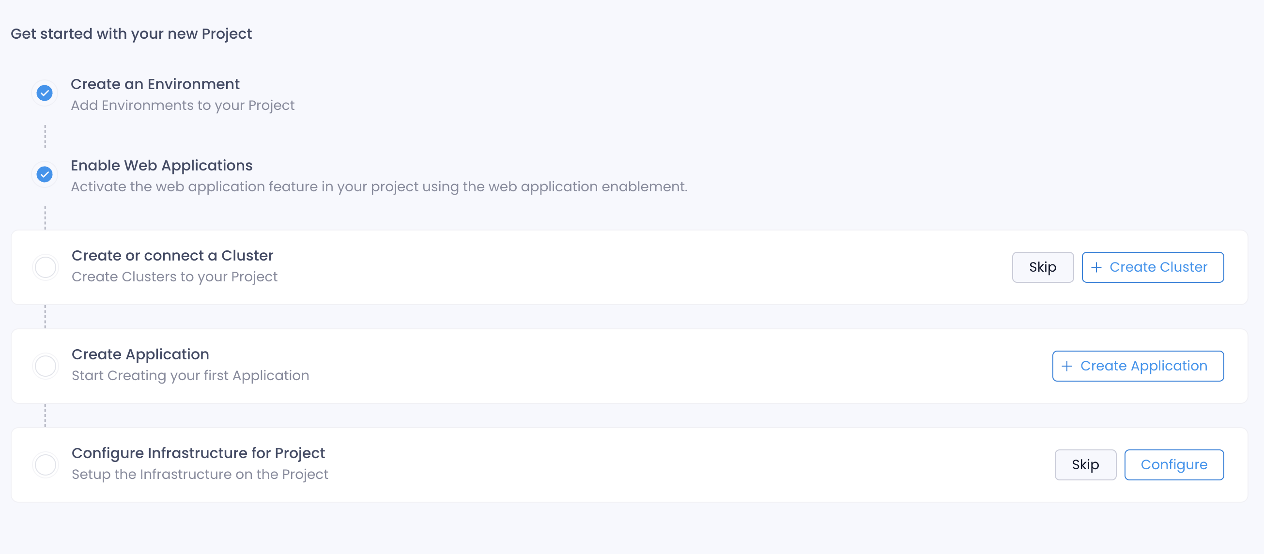Click the Create Cluster button
Screen dimensions: 1264x554
(1153, 267)
